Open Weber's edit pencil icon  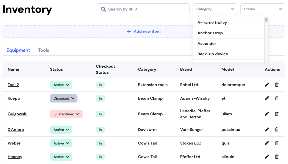(267, 143)
